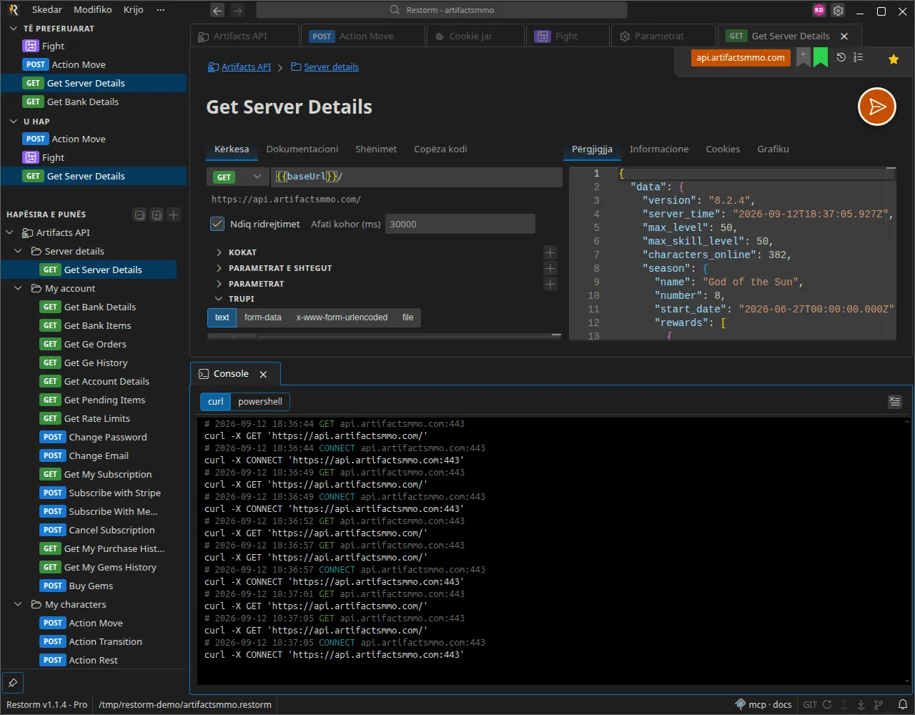Open the git branch icon in status bar
Viewport: 915px width, 715px height.
879,704
